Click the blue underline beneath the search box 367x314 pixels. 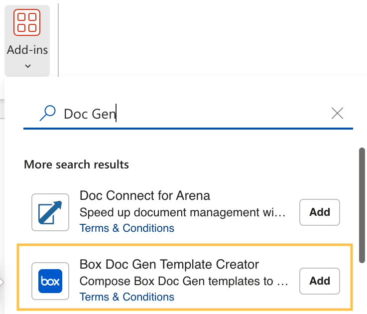point(188,129)
